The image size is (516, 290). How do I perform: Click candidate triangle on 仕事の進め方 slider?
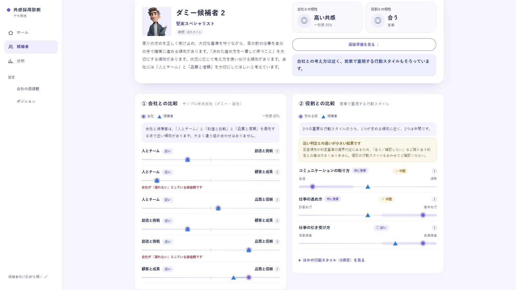[x=368, y=215]
